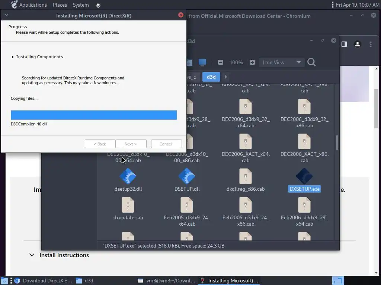The height and width of the screenshot is (285, 381).
Task: Zoom in with the plus icon
Action: coord(252,62)
